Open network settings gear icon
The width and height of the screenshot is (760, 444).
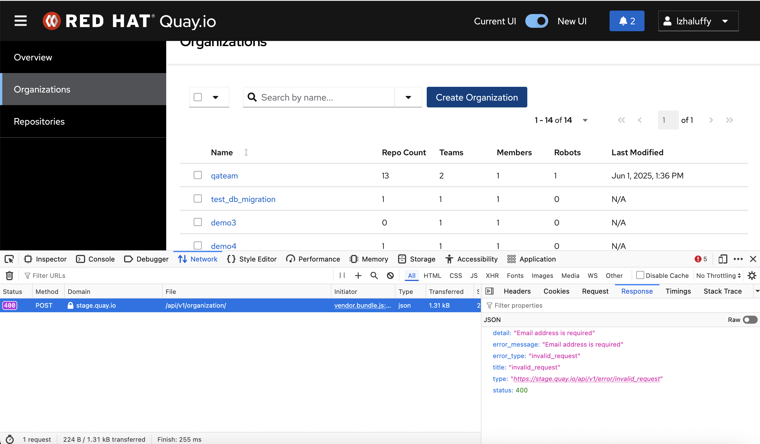[x=752, y=276]
